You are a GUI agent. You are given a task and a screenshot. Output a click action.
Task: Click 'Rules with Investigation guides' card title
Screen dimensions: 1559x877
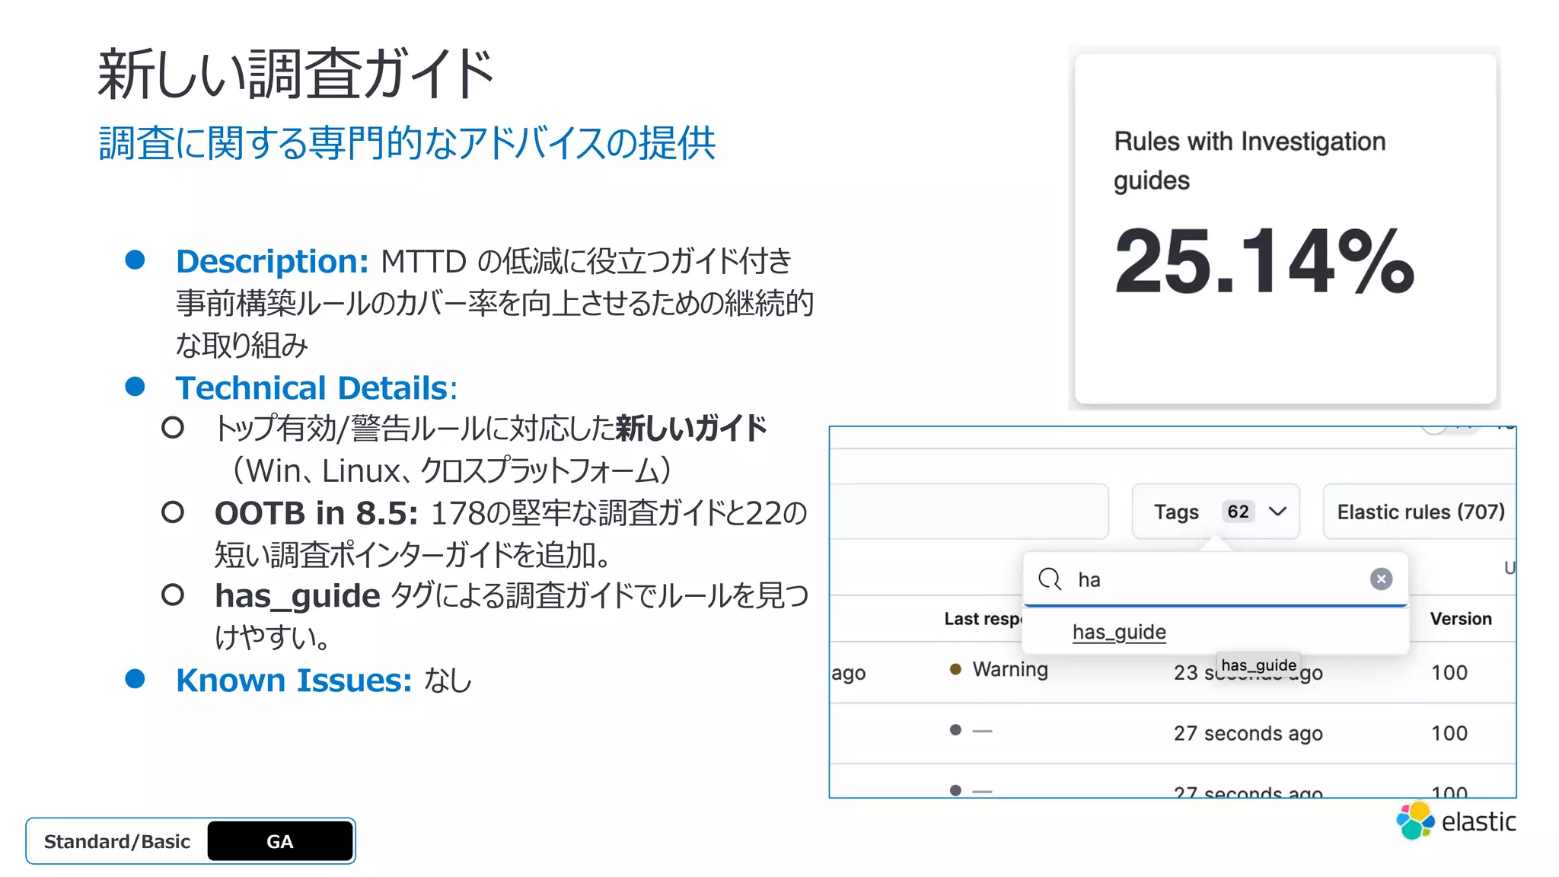pos(1248,161)
